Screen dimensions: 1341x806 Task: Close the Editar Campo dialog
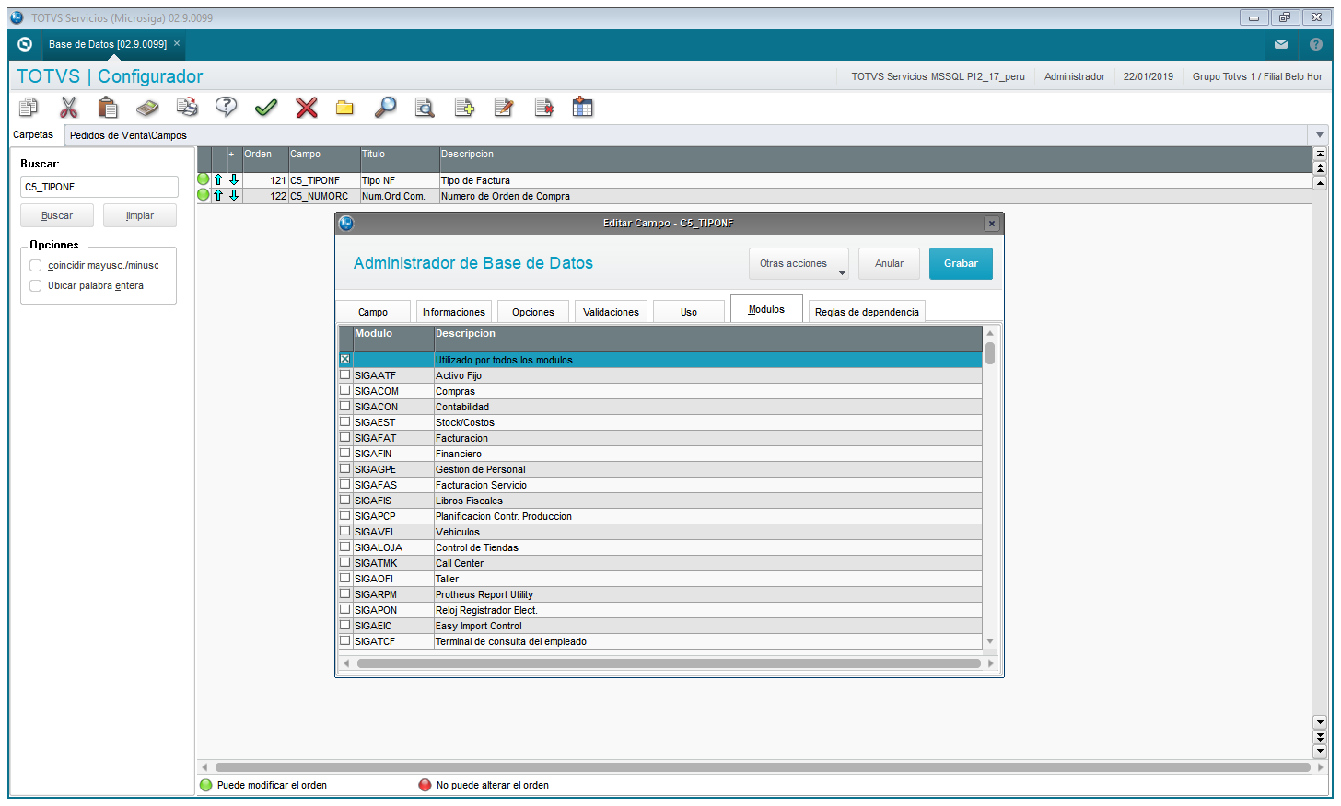point(991,224)
